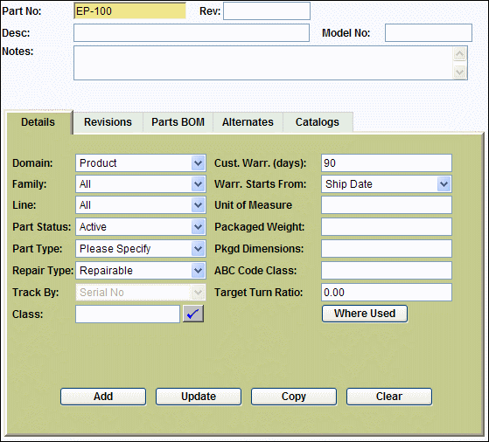Click the Copy button
The height and width of the screenshot is (442, 489).
294,397
